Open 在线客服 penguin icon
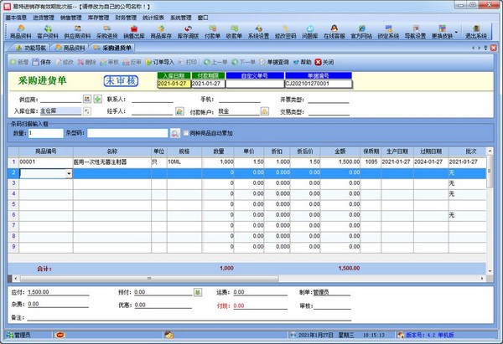The image size is (503, 344). click(x=334, y=32)
